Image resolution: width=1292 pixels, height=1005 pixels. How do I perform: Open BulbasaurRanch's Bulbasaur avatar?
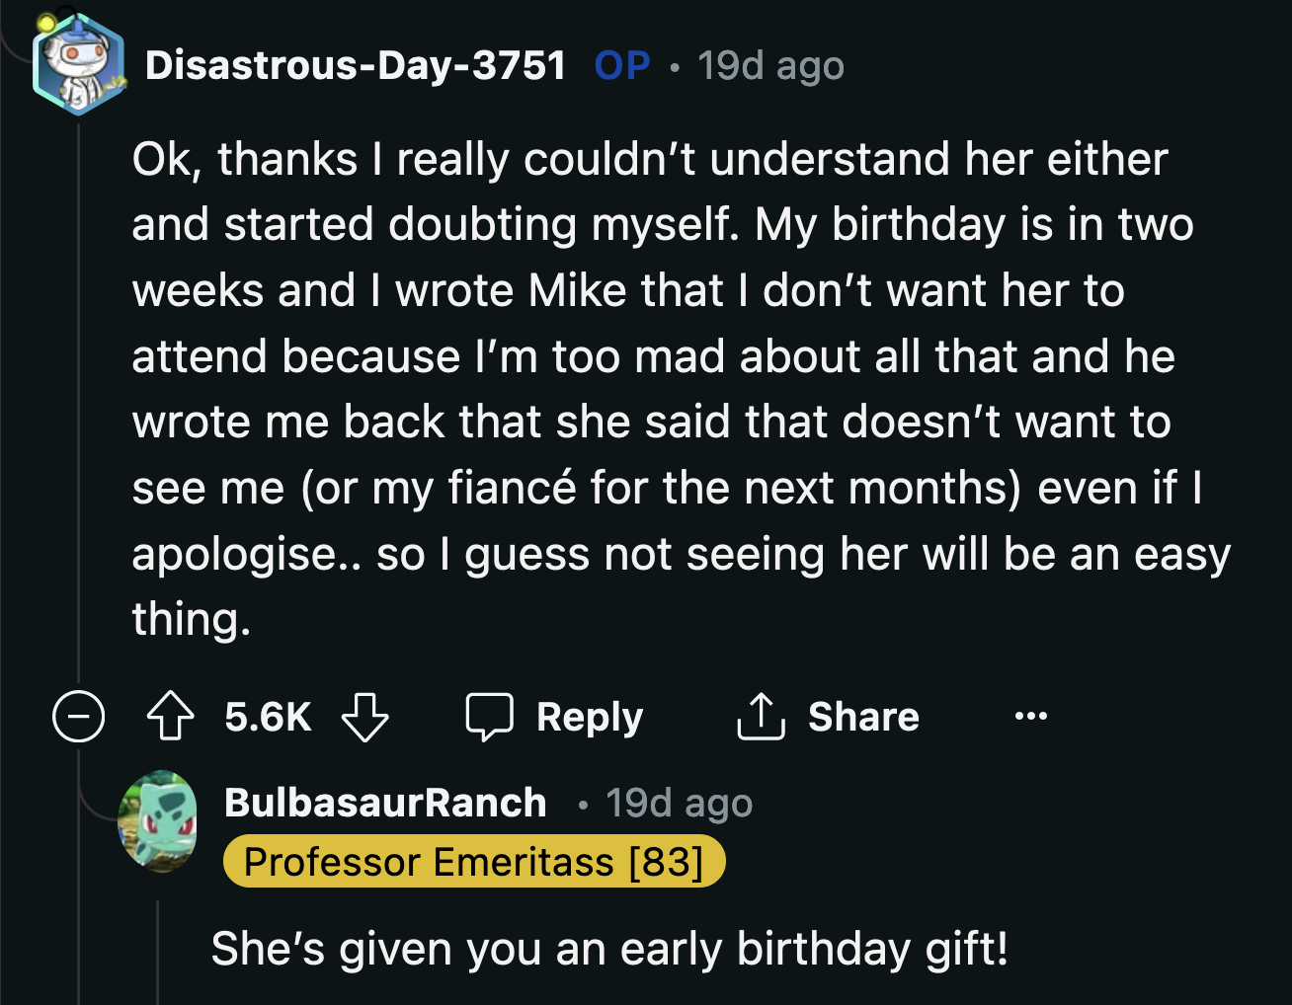[x=158, y=821]
